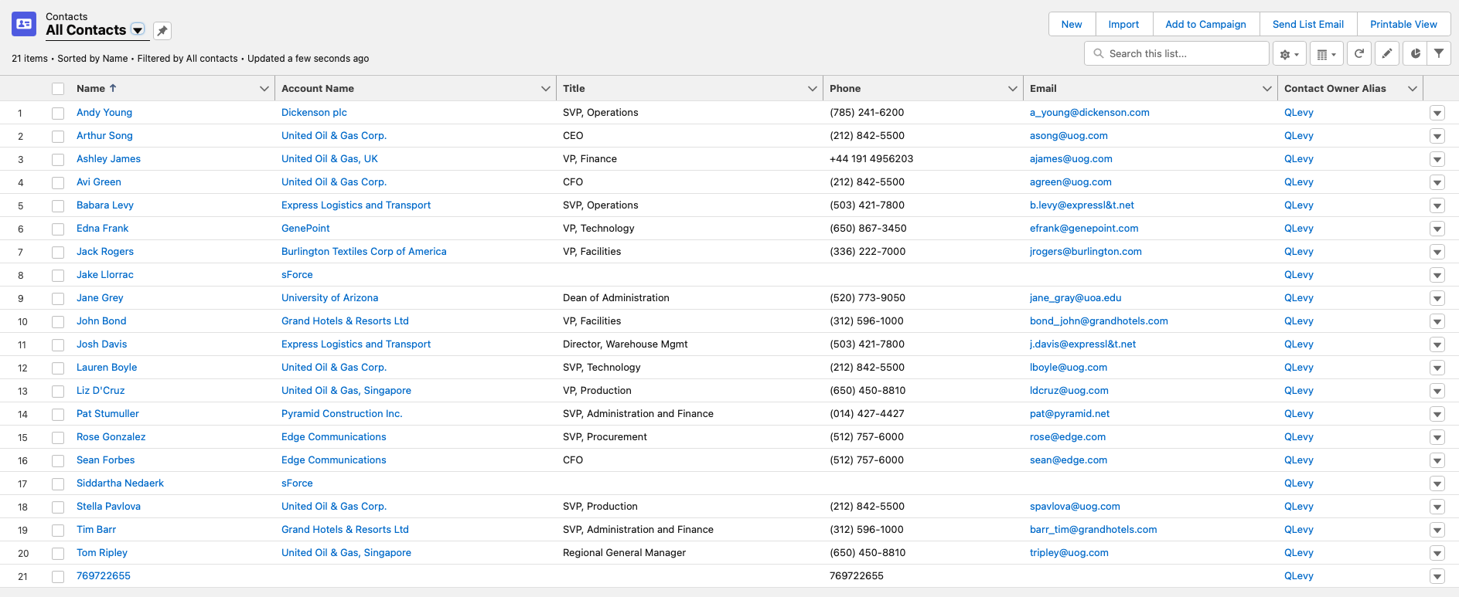Open the filters funnel icon
1459x597 pixels.
coord(1438,53)
